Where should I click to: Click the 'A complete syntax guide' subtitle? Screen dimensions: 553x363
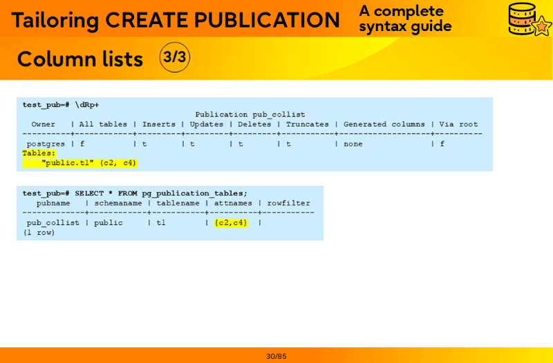point(404,19)
